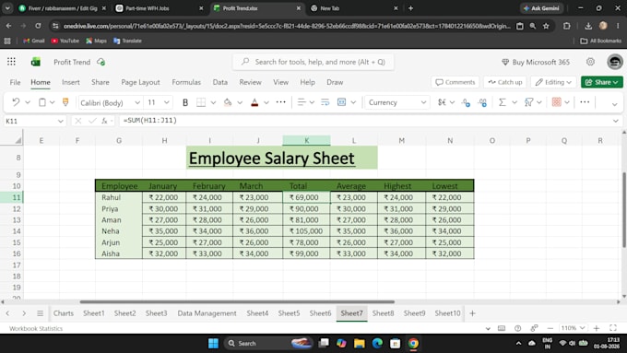Image resolution: width=627 pixels, height=353 pixels.
Task: Click the Search for tools box
Action: click(x=313, y=62)
